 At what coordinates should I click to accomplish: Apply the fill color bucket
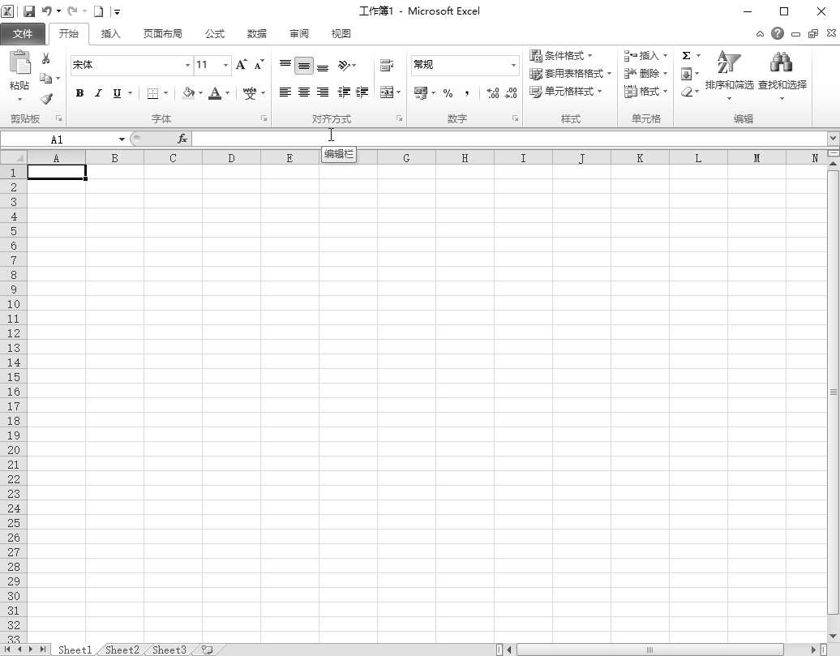click(188, 92)
